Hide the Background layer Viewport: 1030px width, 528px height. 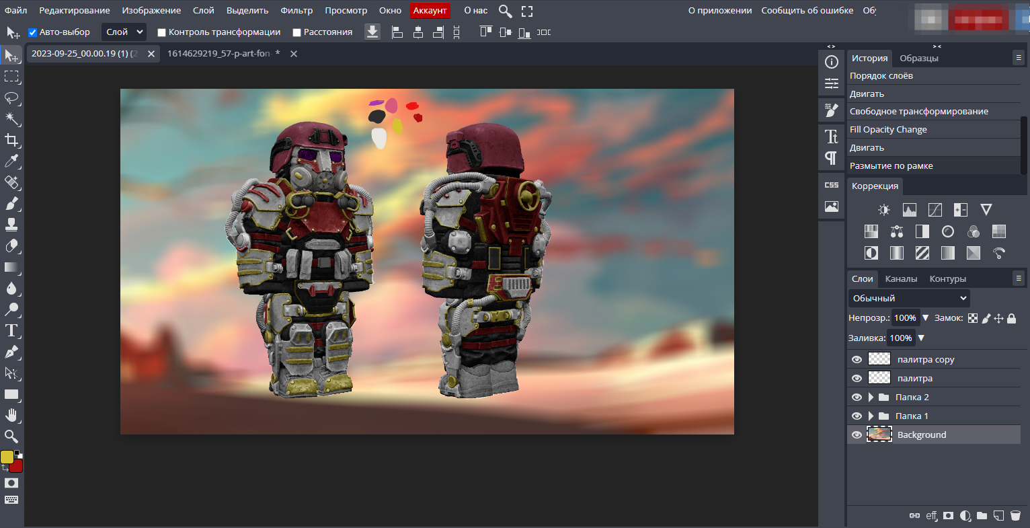point(857,435)
